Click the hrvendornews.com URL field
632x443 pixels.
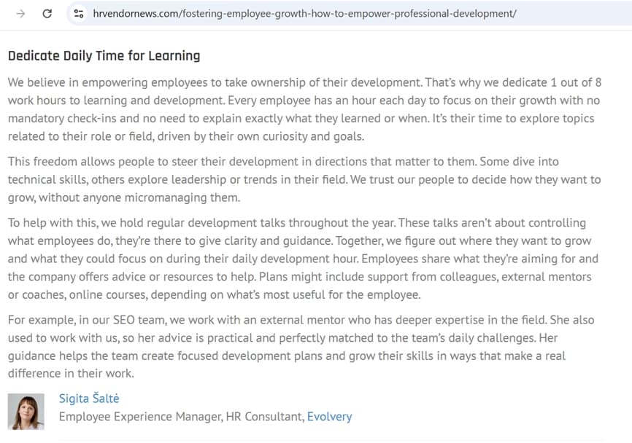[x=305, y=13]
